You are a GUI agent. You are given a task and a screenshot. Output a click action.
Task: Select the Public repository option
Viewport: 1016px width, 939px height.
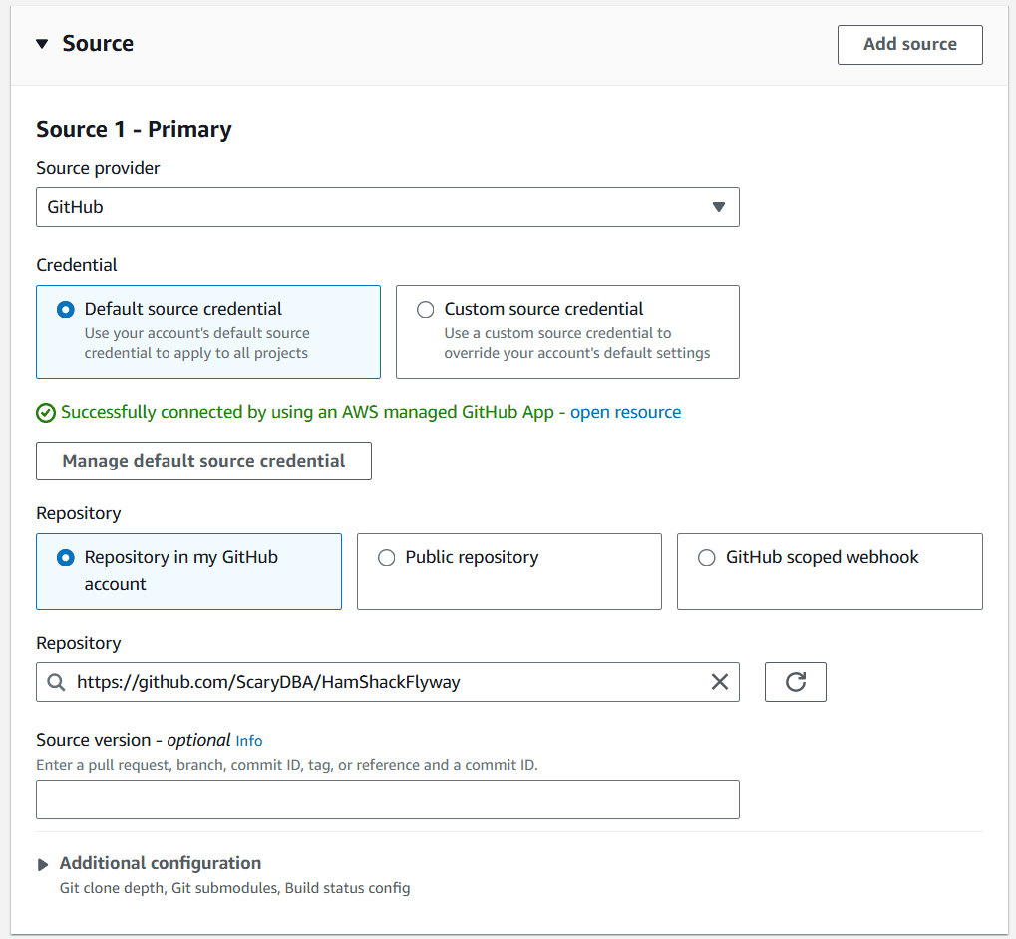point(387,558)
